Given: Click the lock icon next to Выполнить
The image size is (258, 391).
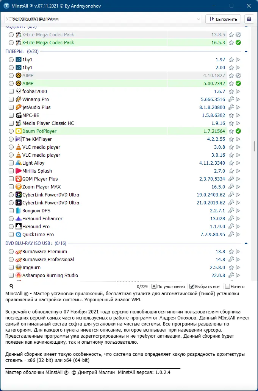Looking at the screenshot, I should tap(249, 19).
